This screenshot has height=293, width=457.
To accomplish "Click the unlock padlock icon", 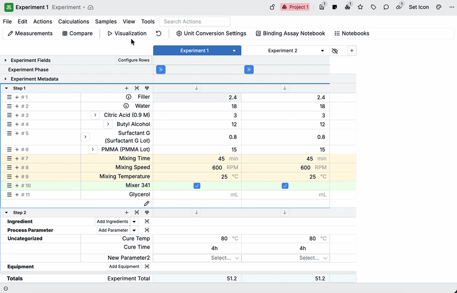I will tap(272, 7).
